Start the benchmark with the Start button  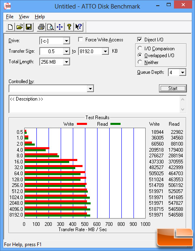coord(173,88)
